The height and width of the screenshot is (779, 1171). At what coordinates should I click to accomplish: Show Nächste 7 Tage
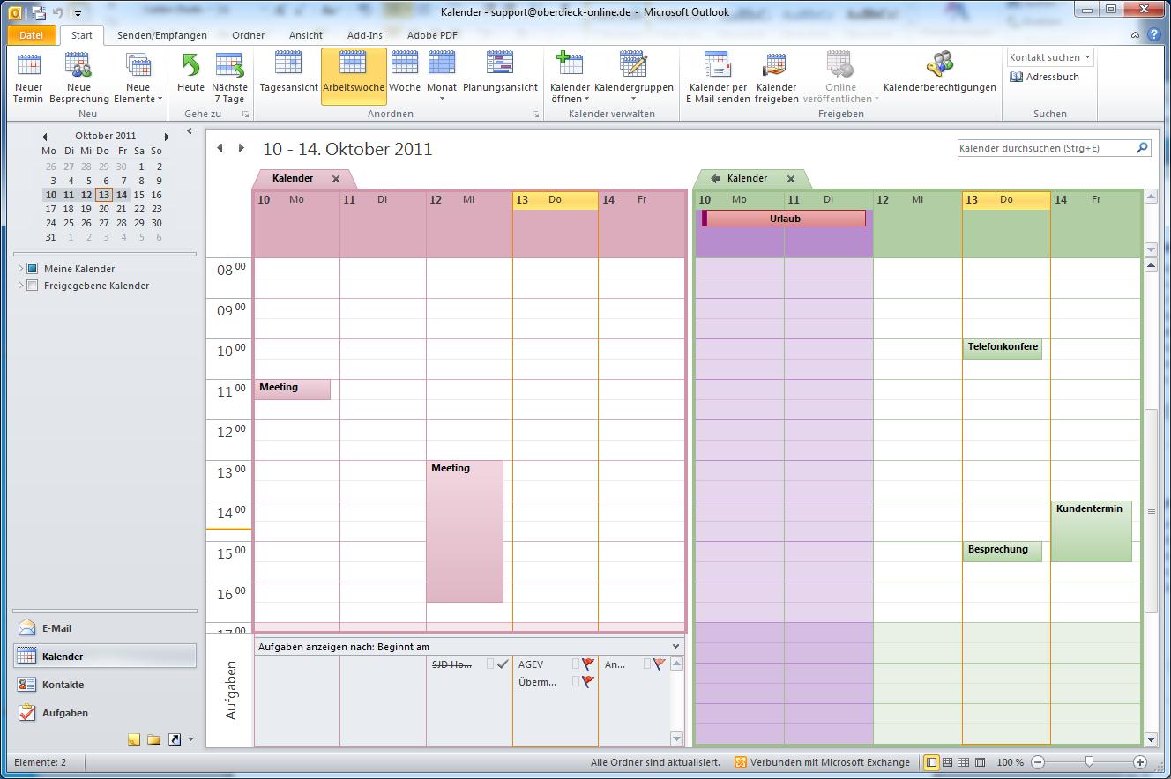229,78
